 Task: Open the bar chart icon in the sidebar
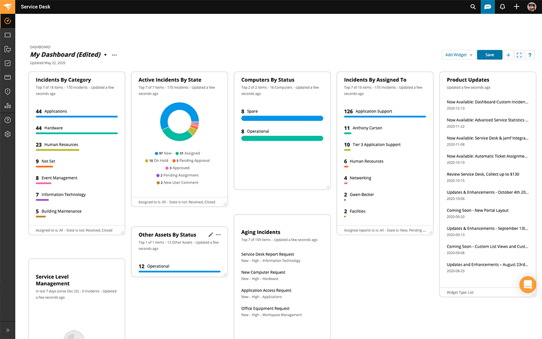(7, 106)
